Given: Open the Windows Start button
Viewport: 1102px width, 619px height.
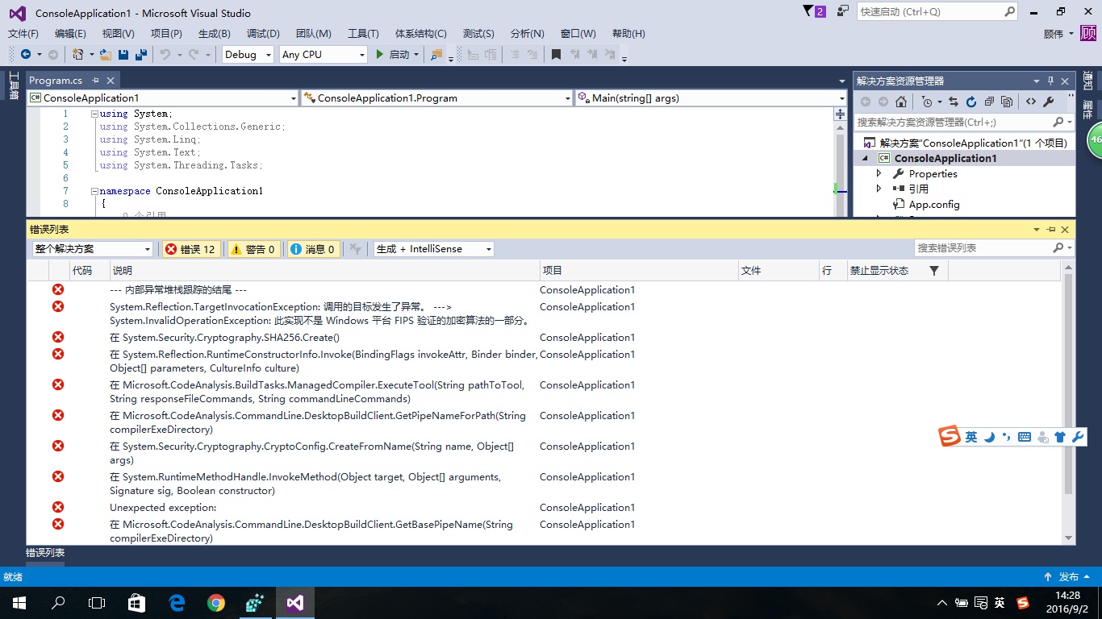Looking at the screenshot, I should (x=19, y=602).
